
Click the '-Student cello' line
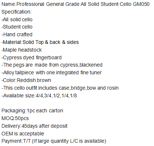(17, 27)
